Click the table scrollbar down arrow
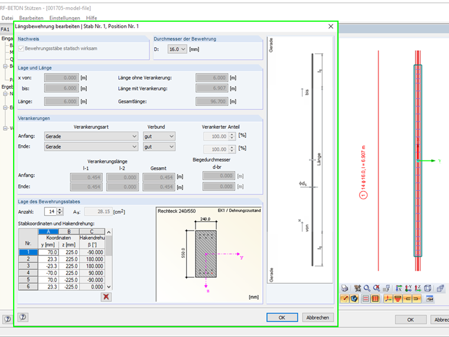Viewport: 449px width, 337px height. tap(109, 287)
